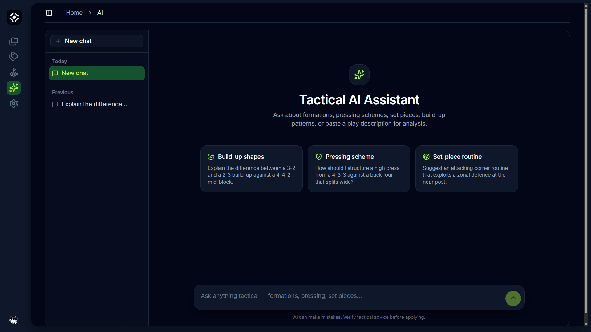Click the 'Today' section label
591x332 pixels.
(59, 62)
